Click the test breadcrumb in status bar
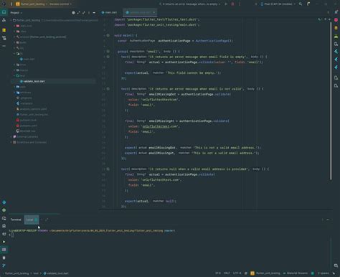 [36, 273]
